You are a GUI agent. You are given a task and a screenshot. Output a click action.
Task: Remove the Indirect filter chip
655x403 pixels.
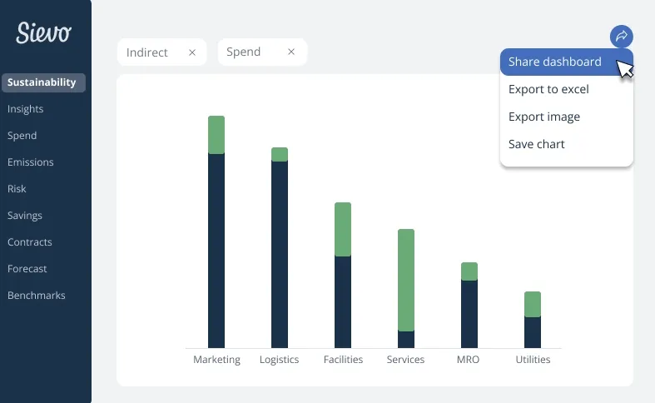click(192, 52)
